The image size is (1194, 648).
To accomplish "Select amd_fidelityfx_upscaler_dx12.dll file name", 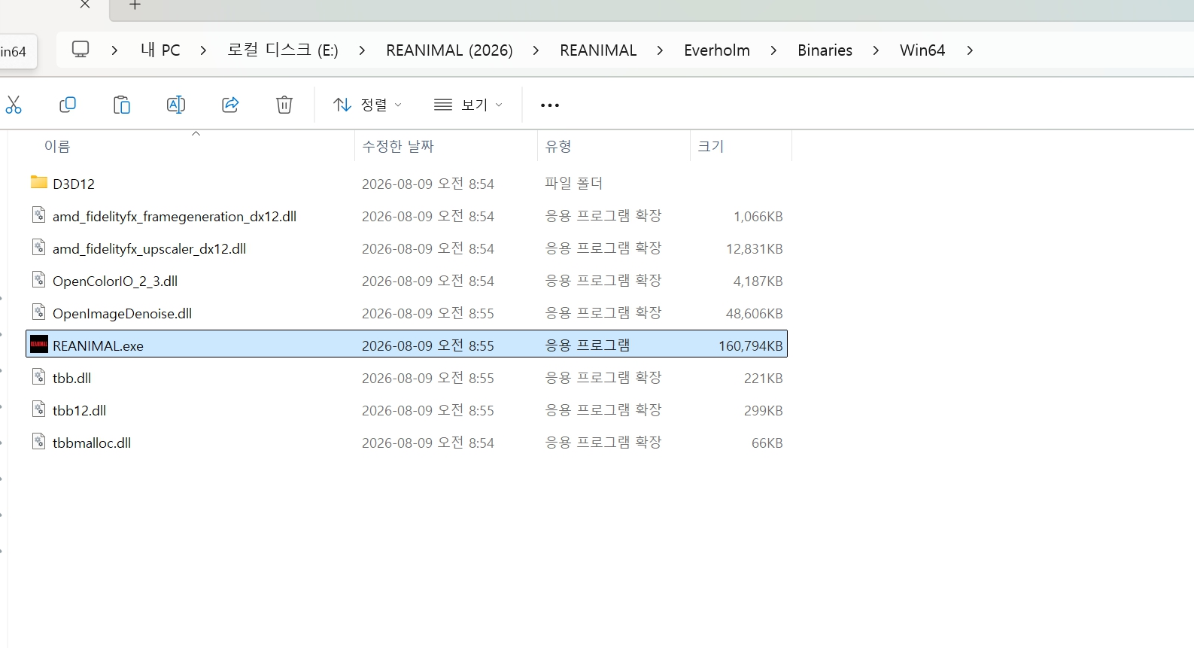I will pyautogui.click(x=149, y=248).
